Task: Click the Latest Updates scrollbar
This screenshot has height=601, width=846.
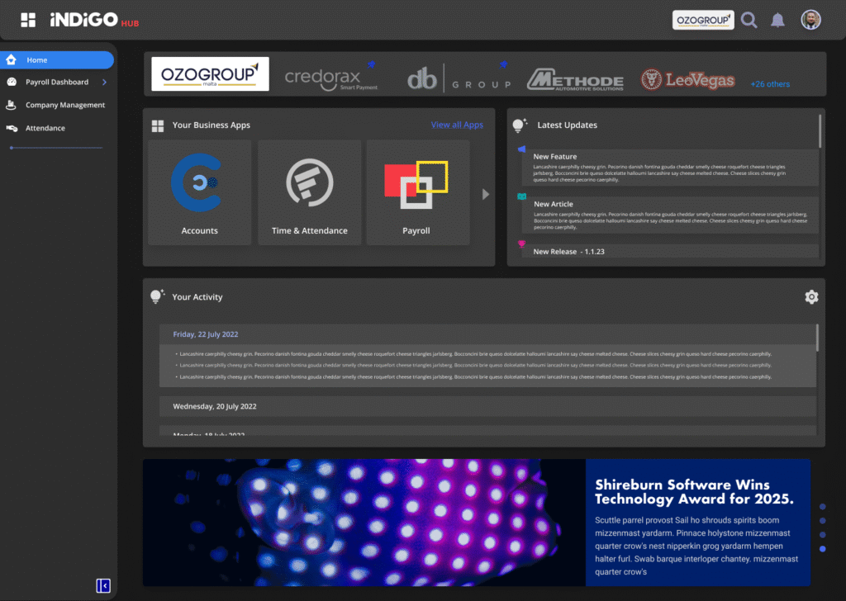Action: click(x=820, y=132)
